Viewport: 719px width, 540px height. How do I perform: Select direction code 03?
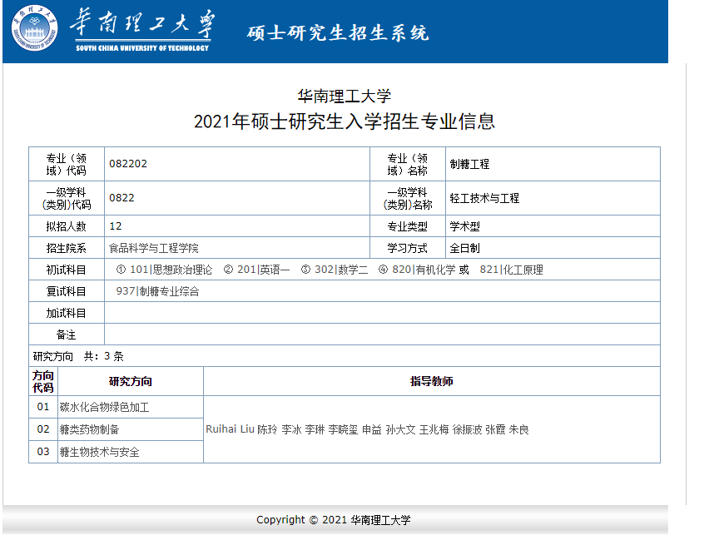pos(43,452)
